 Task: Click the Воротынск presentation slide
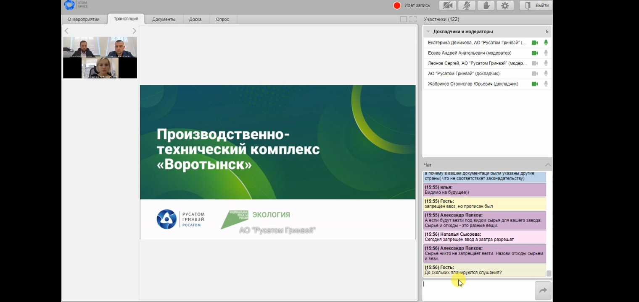click(x=277, y=162)
